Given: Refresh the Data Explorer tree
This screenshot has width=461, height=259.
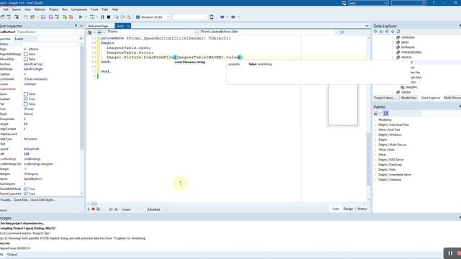Looking at the screenshot, I should pyautogui.click(x=398, y=32).
